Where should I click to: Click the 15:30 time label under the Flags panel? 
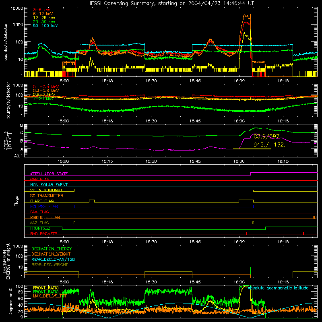(x=151, y=242)
